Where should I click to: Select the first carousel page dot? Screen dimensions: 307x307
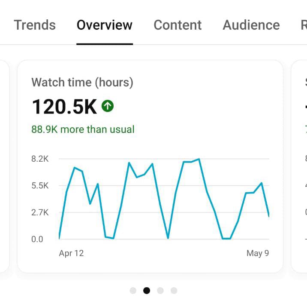pyautogui.click(x=133, y=291)
